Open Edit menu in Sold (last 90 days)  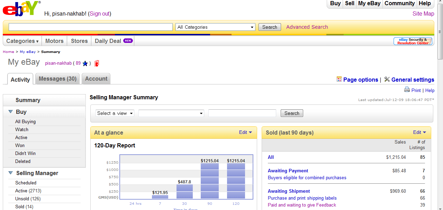(420, 132)
